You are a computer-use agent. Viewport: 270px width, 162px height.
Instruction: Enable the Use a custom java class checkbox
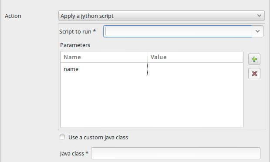click(x=62, y=137)
